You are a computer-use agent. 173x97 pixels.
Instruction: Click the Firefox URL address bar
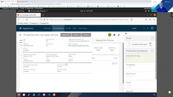pos(86,19)
